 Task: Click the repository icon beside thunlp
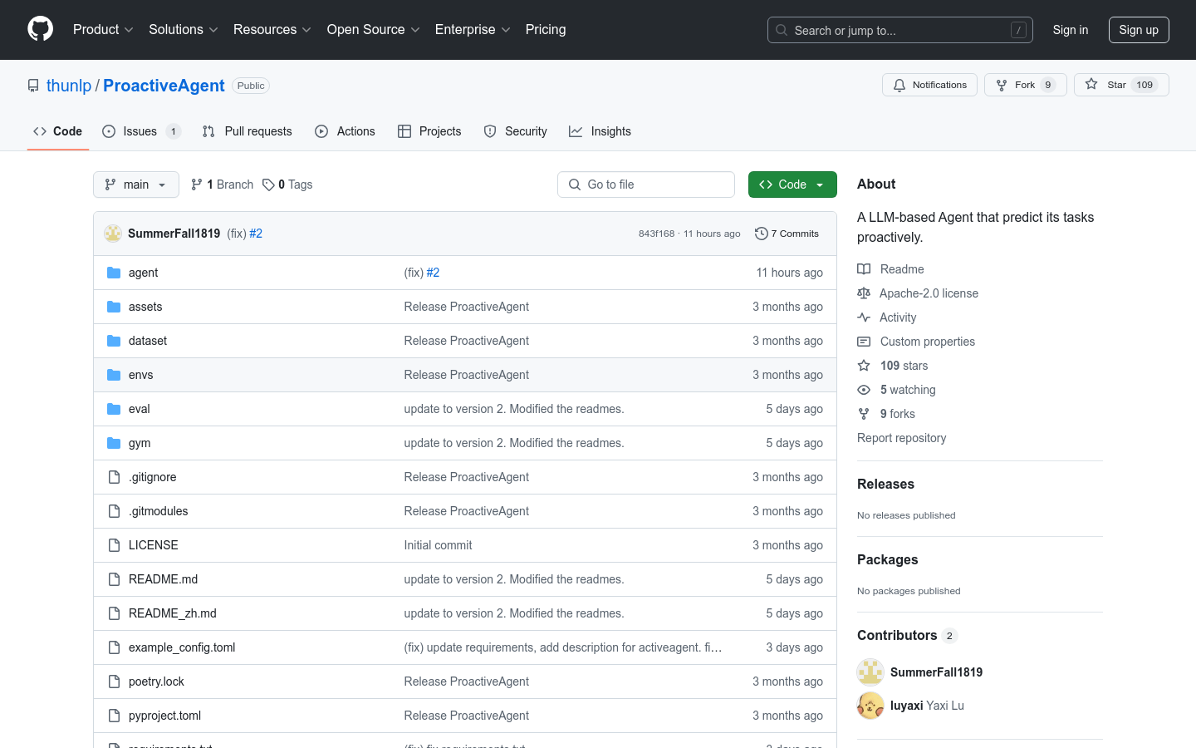33,86
